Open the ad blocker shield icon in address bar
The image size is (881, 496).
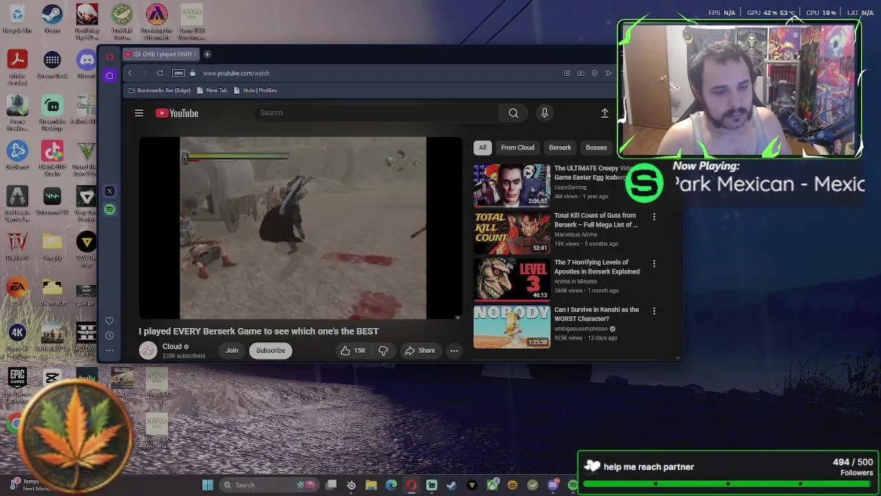coord(595,73)
